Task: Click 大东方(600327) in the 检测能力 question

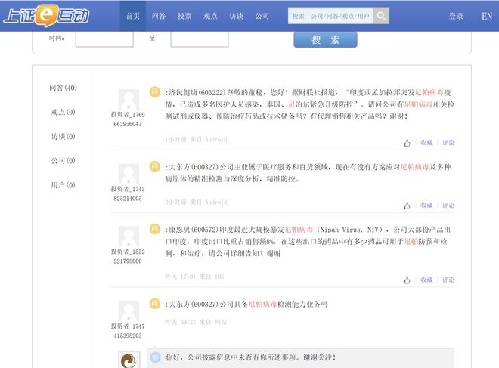Action: pyautogui.click(x=194, y=304)
